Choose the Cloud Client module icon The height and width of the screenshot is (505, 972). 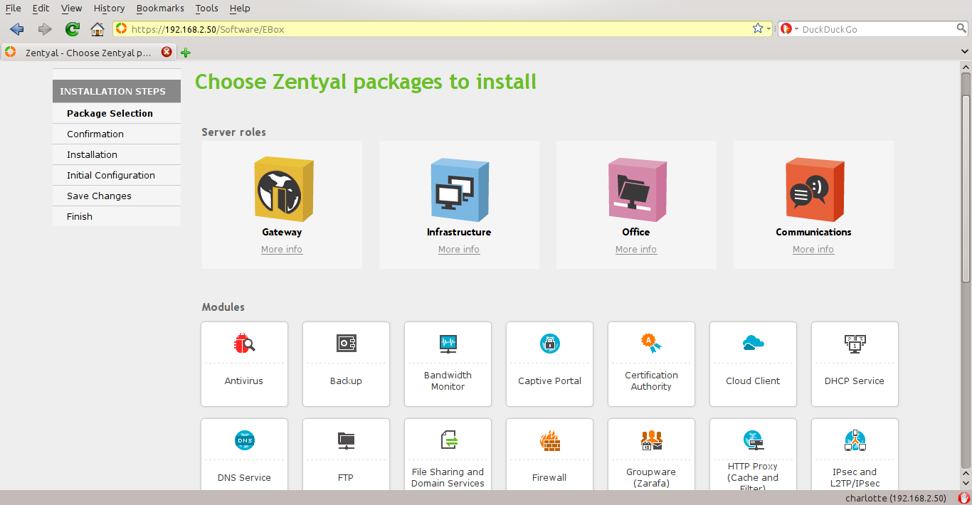pyautogui.click(x=753, y=344)
